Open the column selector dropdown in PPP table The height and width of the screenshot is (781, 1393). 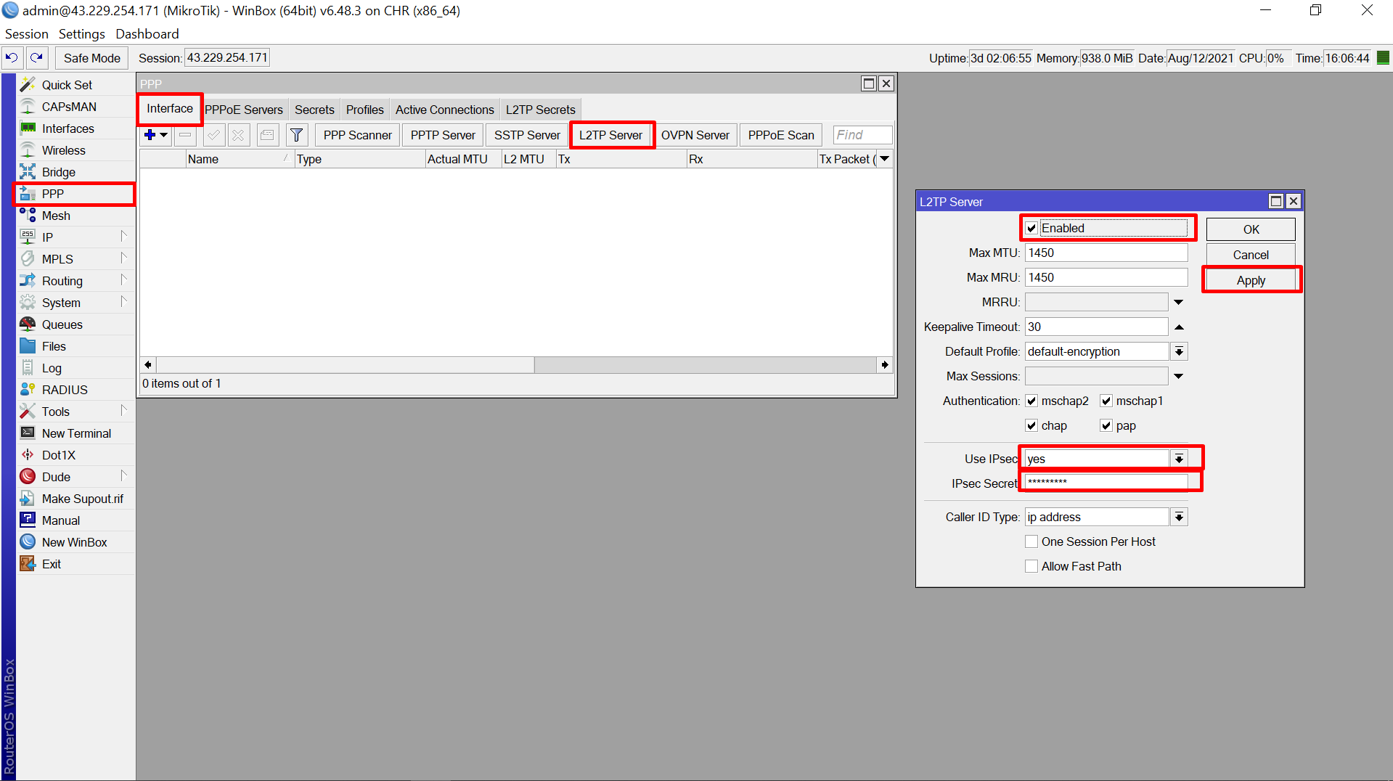885,159
